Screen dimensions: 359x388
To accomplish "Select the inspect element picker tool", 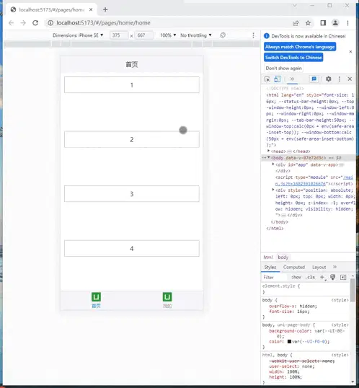I will pyautogui.click(x=267, y=79).
